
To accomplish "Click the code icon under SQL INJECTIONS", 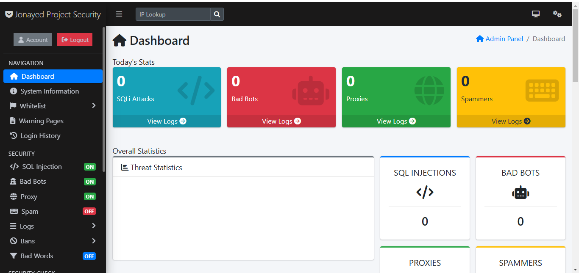I will (x=425, y=192).
